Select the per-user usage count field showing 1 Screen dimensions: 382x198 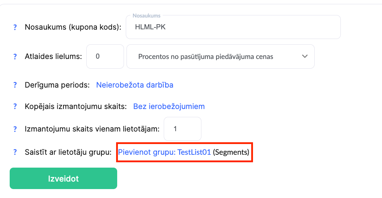pos(182,129)
